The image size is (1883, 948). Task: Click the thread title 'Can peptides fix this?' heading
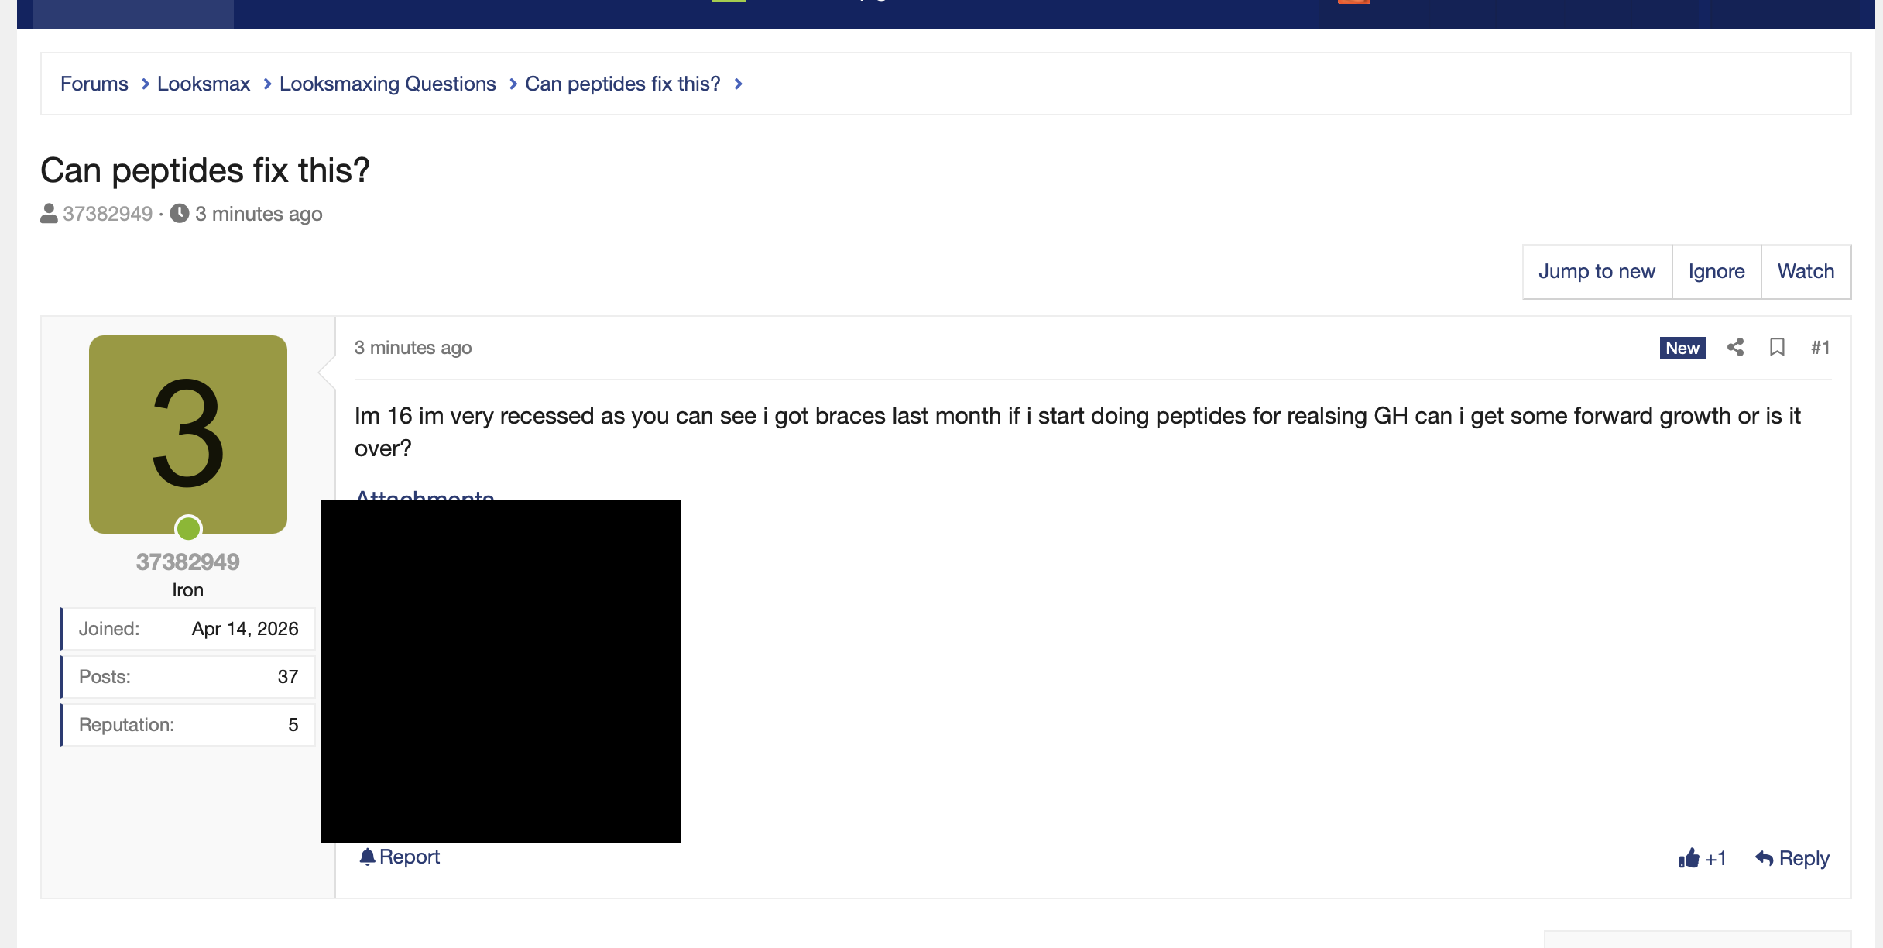click(x=205, y=170)
